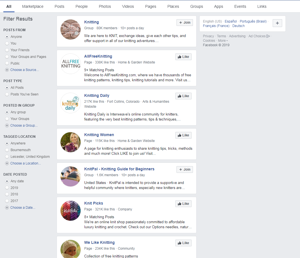Screen dimensions: 300x258
Task: Switch to the Apps tab
Action: coord(219,6)
